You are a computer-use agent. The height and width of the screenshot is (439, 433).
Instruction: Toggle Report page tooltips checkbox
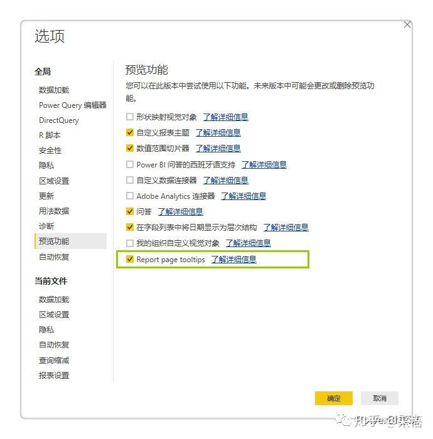coord(130,259)
